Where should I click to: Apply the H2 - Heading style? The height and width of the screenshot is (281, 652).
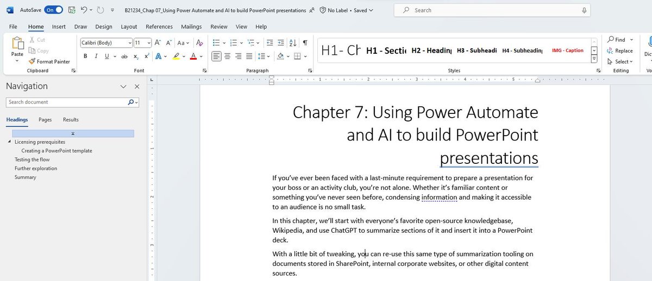[x=431, y=50]
